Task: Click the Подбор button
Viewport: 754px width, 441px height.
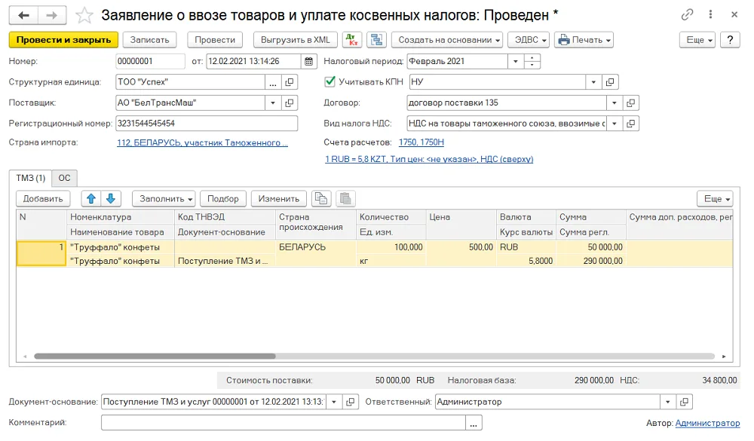Action: click(x=222, y=198)
